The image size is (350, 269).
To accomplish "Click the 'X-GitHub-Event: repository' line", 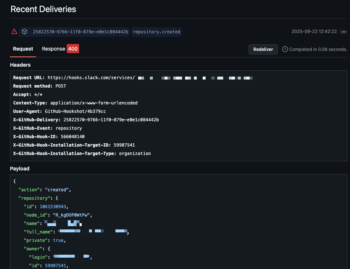I will tap(48, 128).
